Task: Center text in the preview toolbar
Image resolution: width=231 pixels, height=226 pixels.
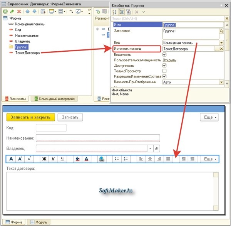Action: (150, 159)
